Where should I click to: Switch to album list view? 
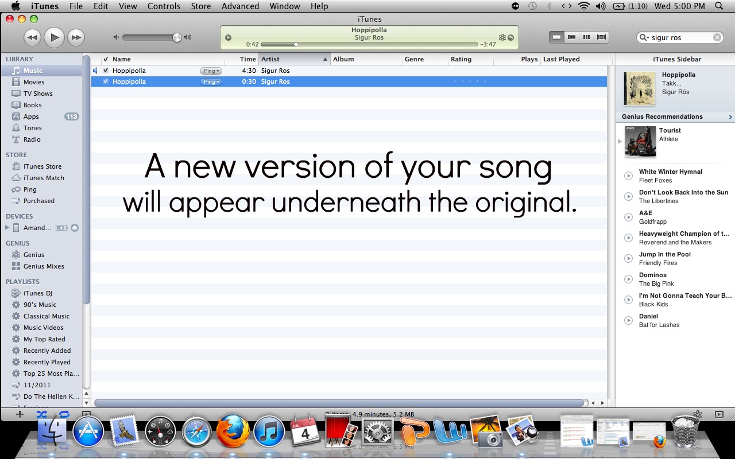571,37
